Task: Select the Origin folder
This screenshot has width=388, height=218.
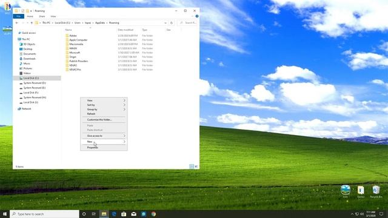Action: [73, 57]
